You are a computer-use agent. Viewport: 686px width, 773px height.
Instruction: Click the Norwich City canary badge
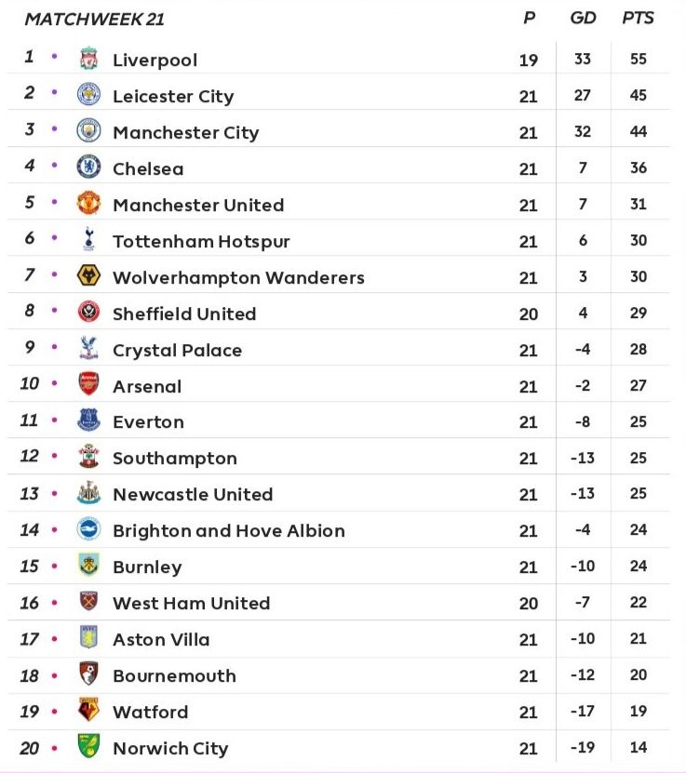point(88,746)
